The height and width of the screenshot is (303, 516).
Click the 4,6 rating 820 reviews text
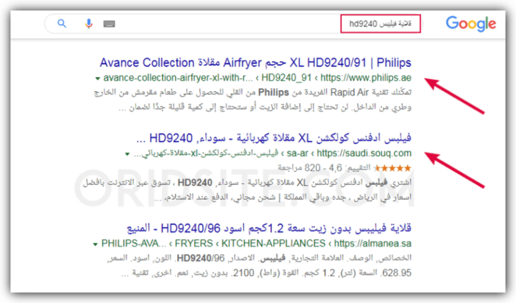tap(324, 168)
